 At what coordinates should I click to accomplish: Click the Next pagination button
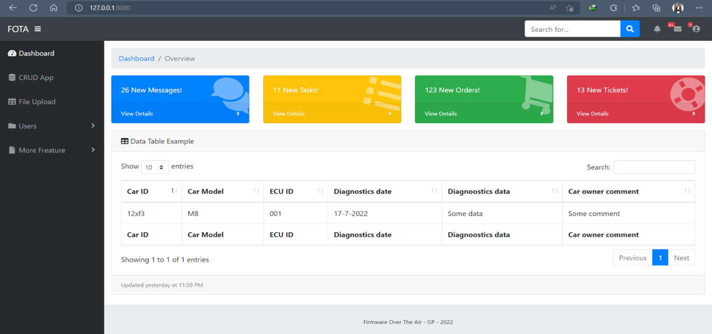681,257
